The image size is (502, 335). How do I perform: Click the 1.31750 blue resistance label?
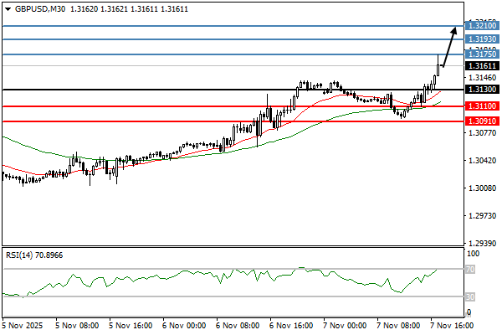[x=481, y=54]
